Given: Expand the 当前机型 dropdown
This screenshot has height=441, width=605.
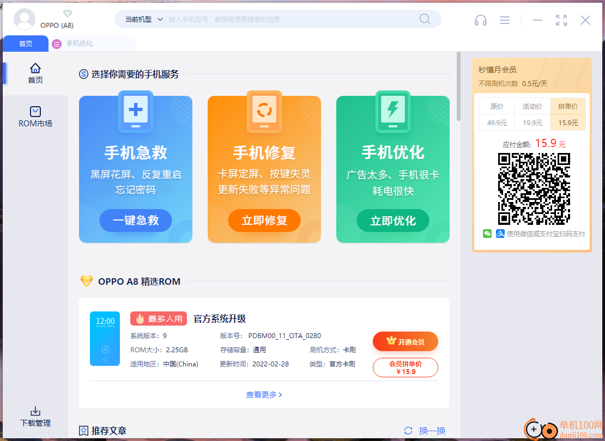Looking at the screenshot, I should [x=144, y=19].
